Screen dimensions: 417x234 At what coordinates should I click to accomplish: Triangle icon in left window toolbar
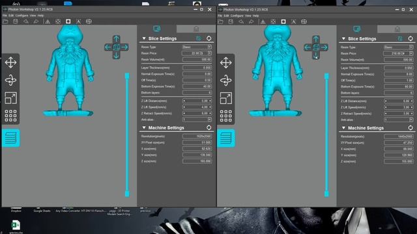click(x=48, y=21)
